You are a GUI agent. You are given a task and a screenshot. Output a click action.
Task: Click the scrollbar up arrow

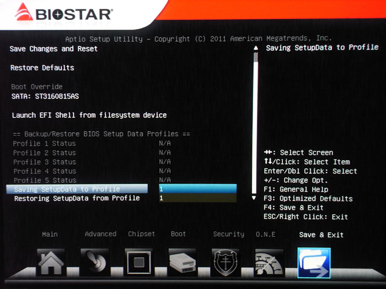[x=255, y=48]
